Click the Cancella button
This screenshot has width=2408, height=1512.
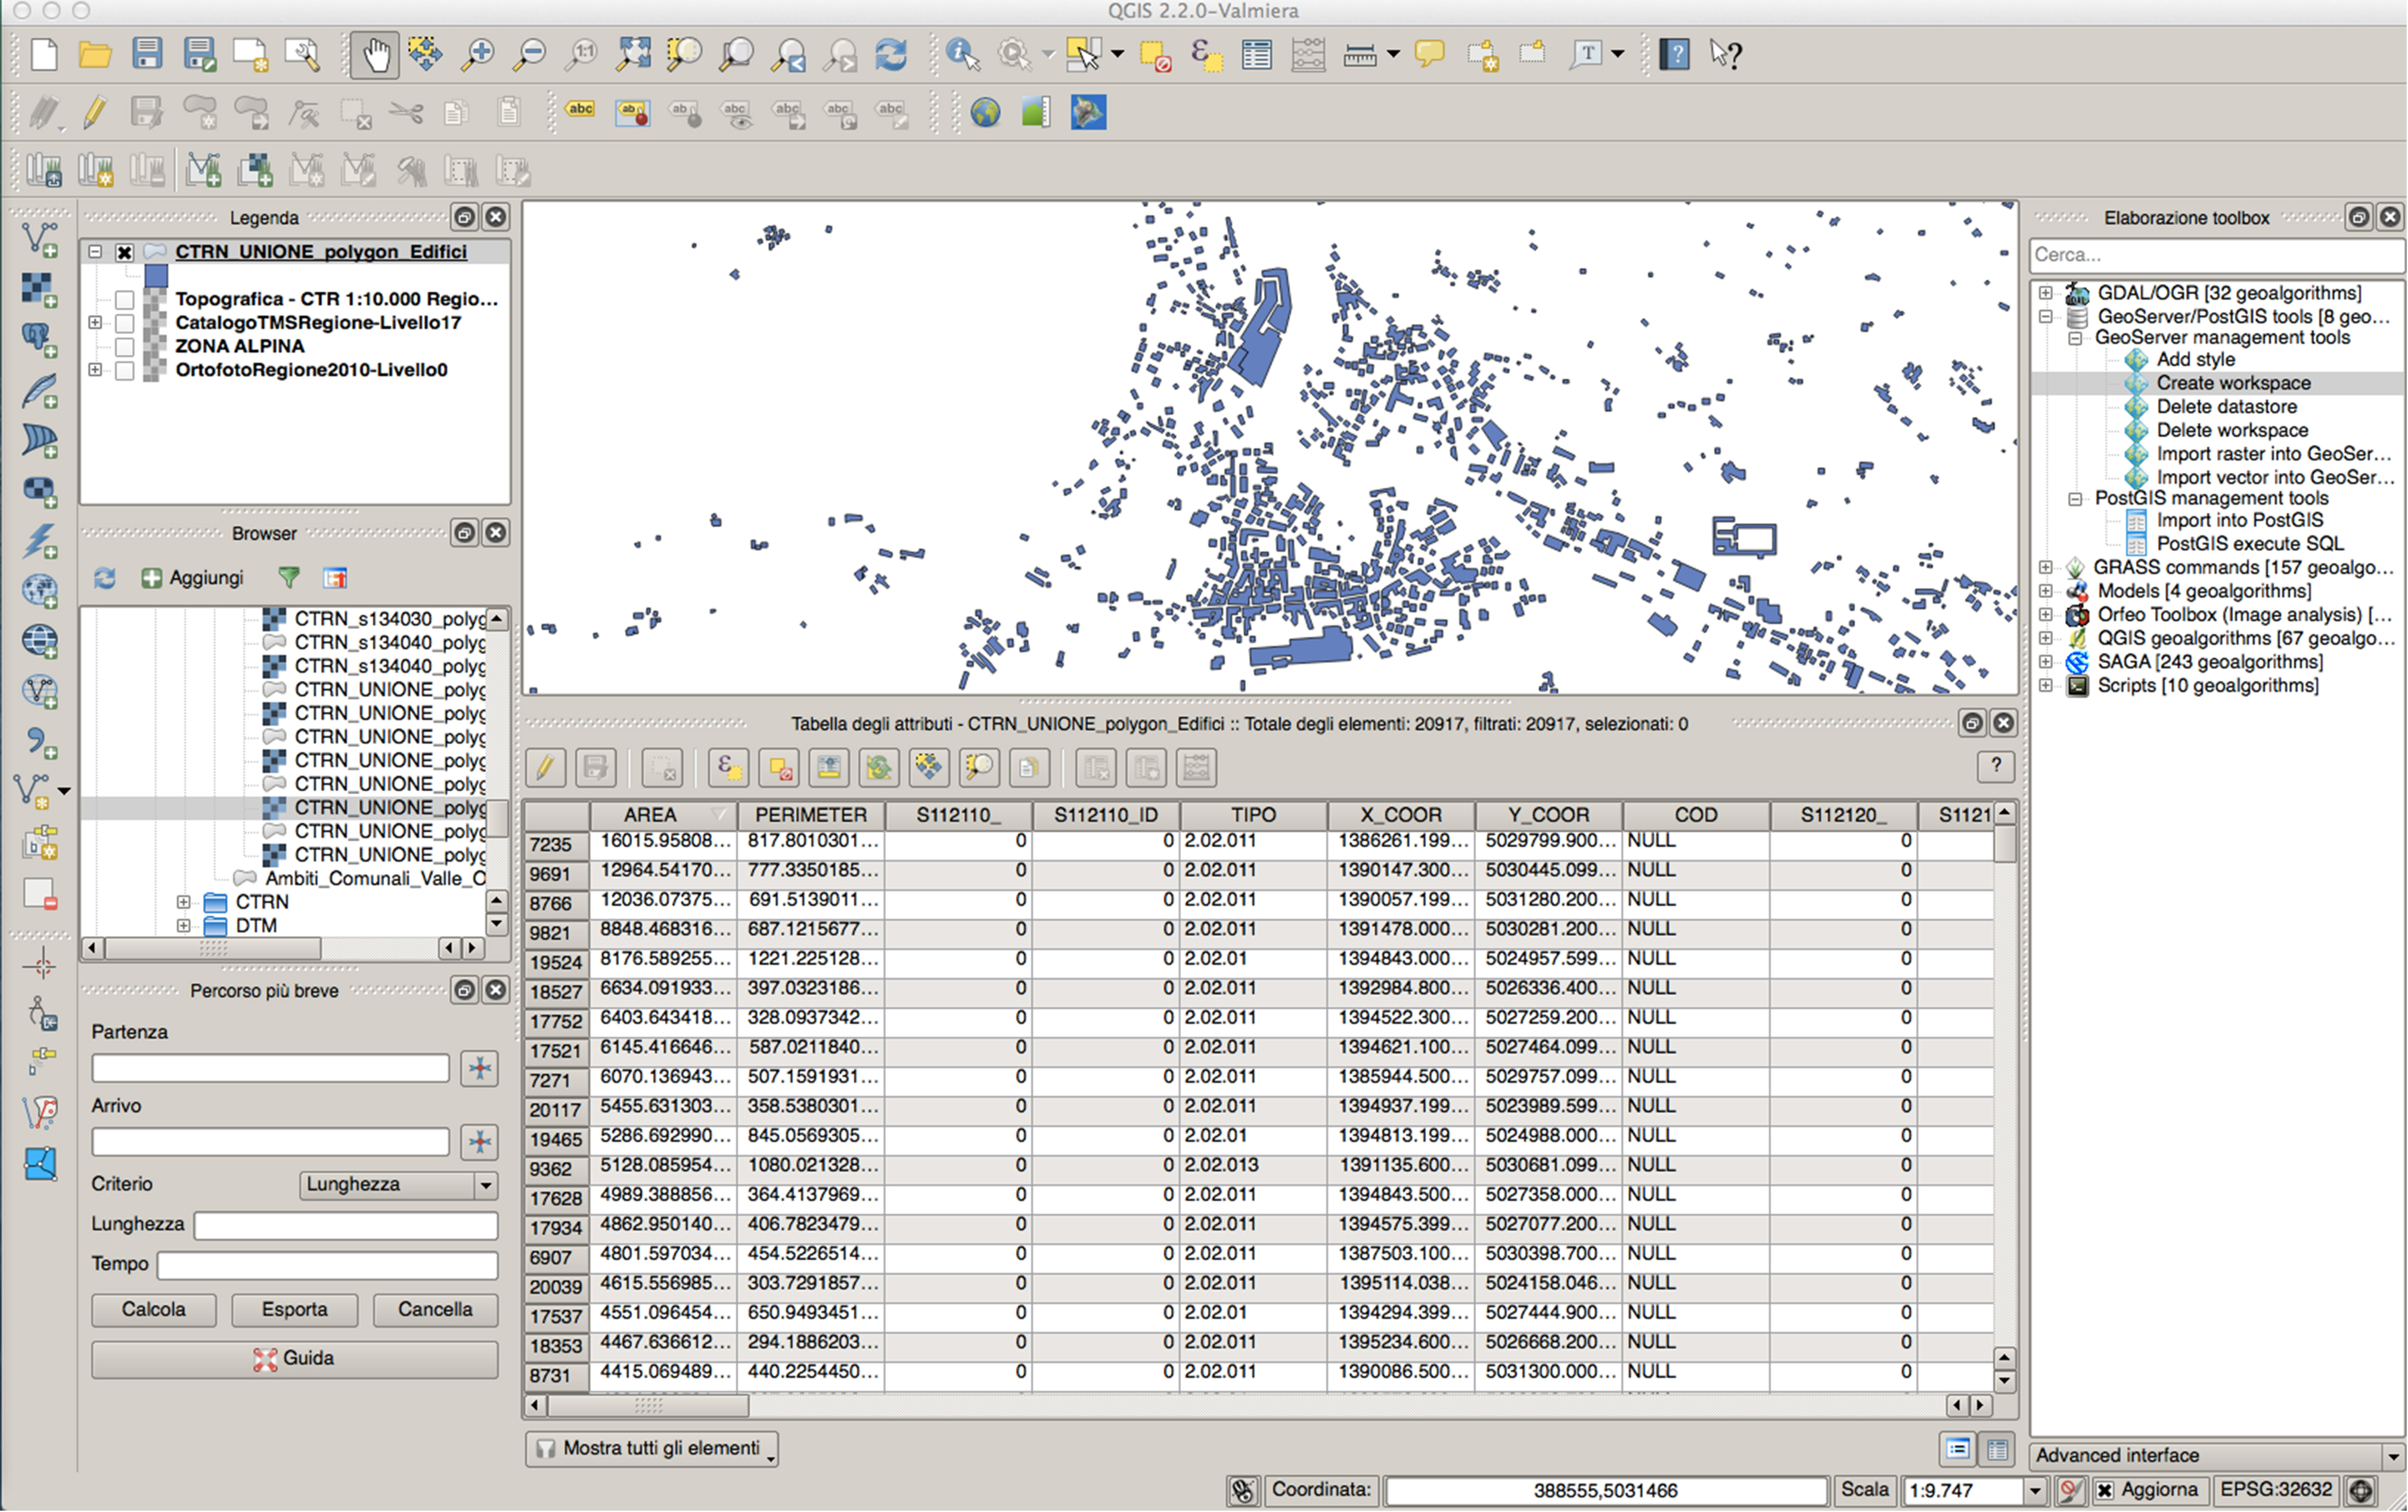[x=435, y=1310]
